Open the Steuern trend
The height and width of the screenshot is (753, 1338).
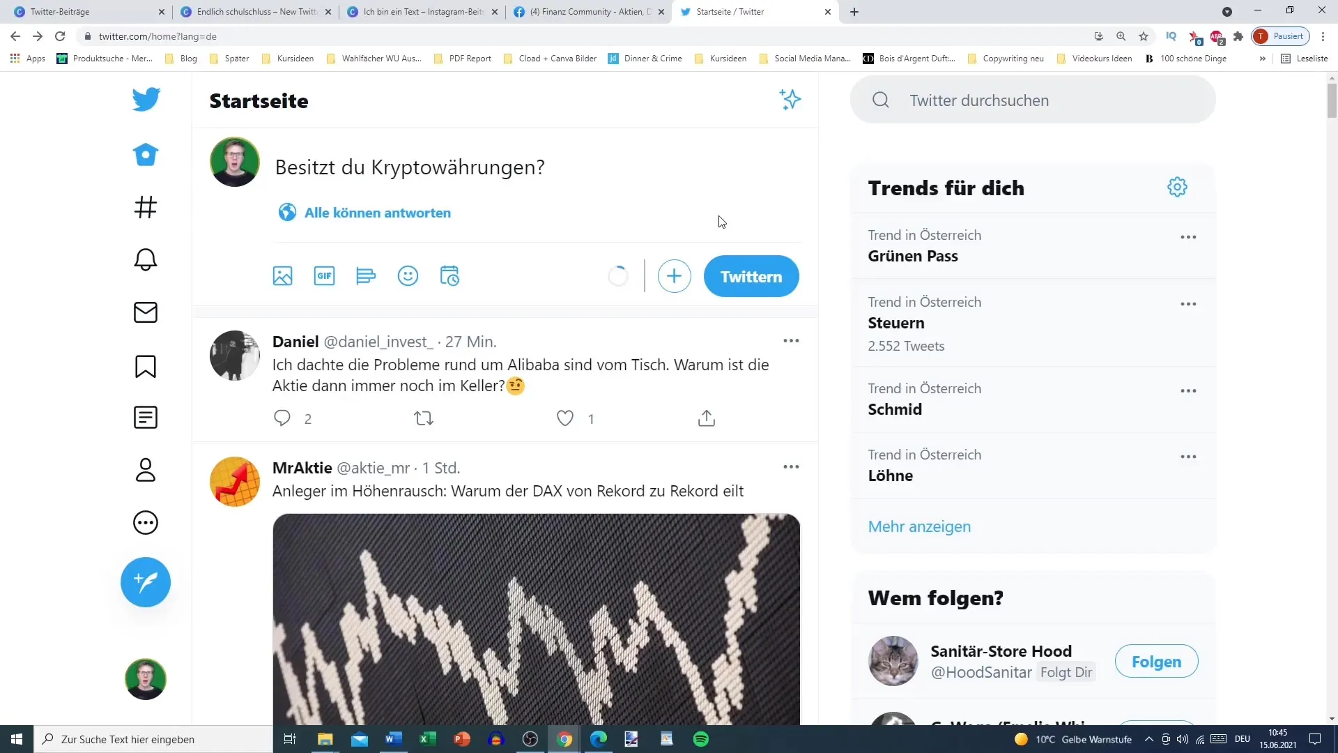point(1033,324)
